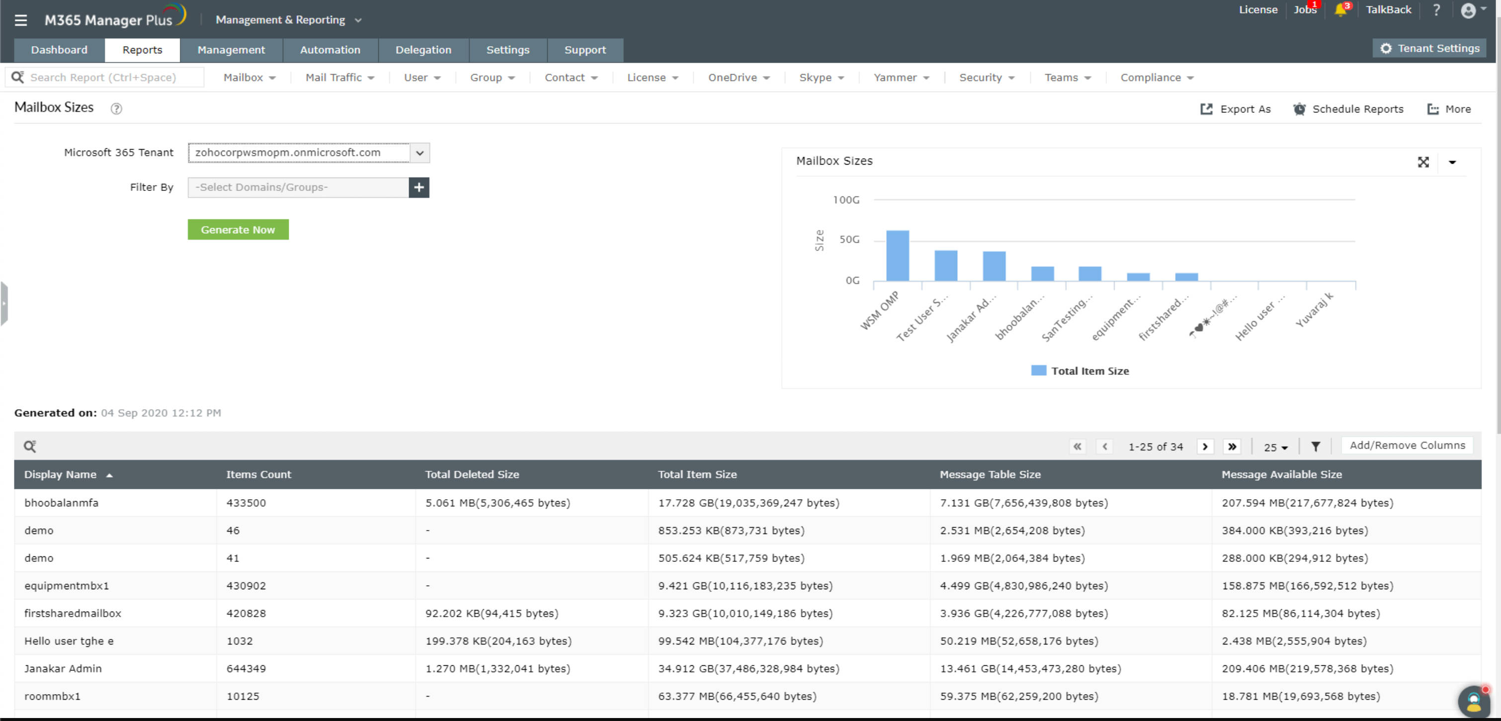The width and height of the screenshot is (1501, 721).
Task: Click the plus icon beside Filter By
Action: tap(419, 187)
